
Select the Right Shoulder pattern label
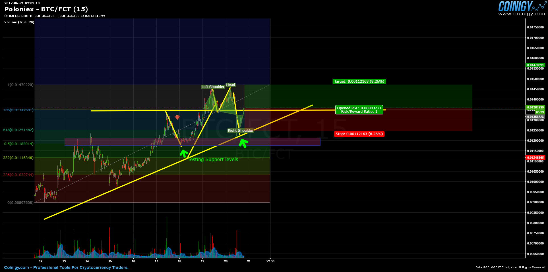tap(240, 130)
